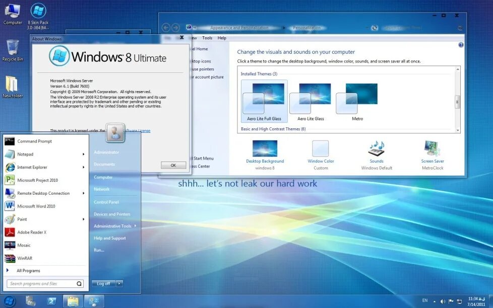This screenshot has width=493, height=308.
Task: Click Forward arrow in Personalization window
Action: (175, 28)
